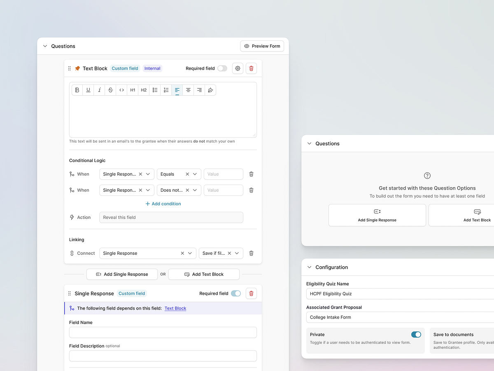This screenshot has width=494, height=371.
Task: Apply Heading 1 style to the text
Action: pyautogui.click(x=133, y=90)
